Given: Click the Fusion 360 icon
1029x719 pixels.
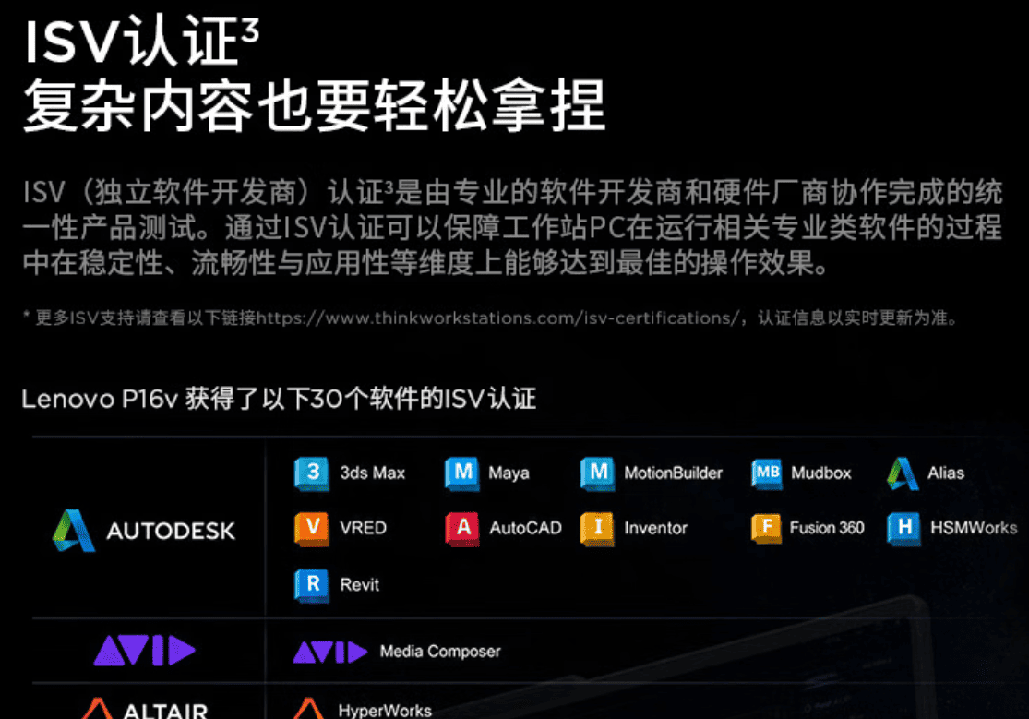Looking at the screenshot, I should (767, 529).
